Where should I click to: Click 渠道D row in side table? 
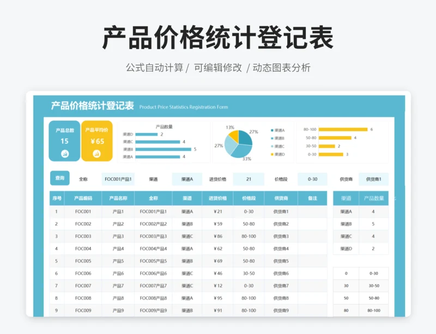[361, 248]
